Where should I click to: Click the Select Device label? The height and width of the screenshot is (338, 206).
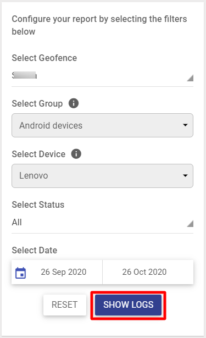[x=38, y=154]
